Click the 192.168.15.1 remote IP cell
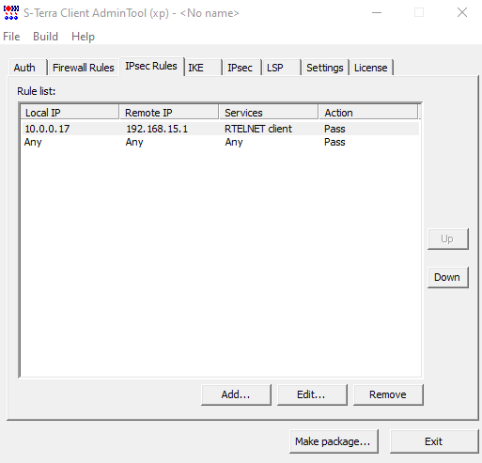 [x=157, y=129]
